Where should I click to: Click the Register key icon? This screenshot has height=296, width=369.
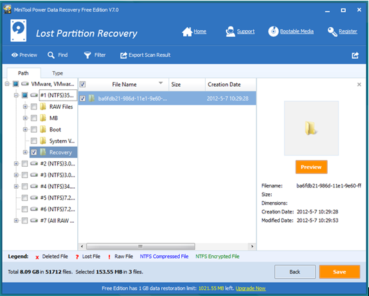tap(332, 31)
